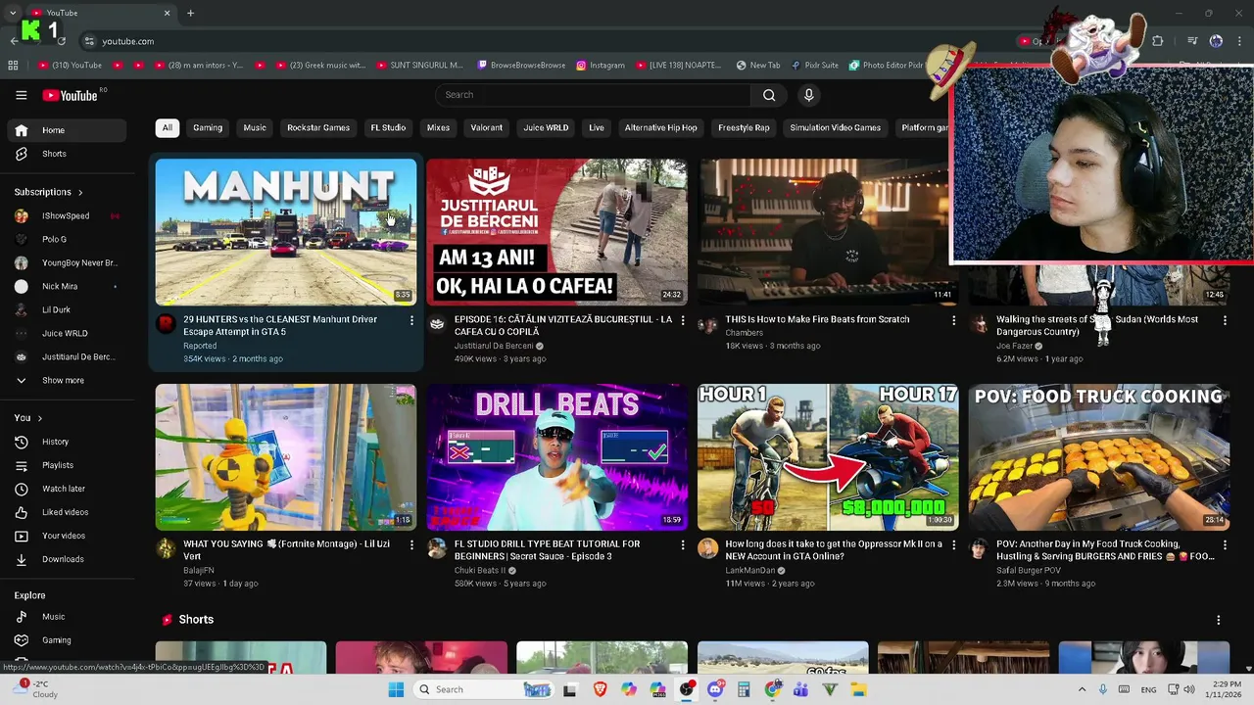Viewport: 1254px width, 705px height.
Task: Open more options for Oppressor Mk II video
Action: tap(954, 545)
